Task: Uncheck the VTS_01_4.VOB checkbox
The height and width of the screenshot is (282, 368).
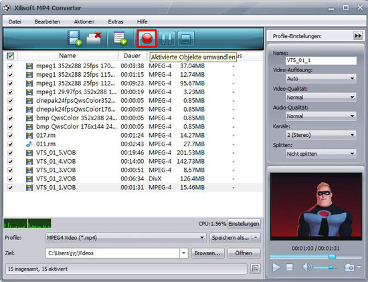Action: click(x=10, y=162)
